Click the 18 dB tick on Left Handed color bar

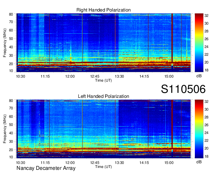[206, 157]
